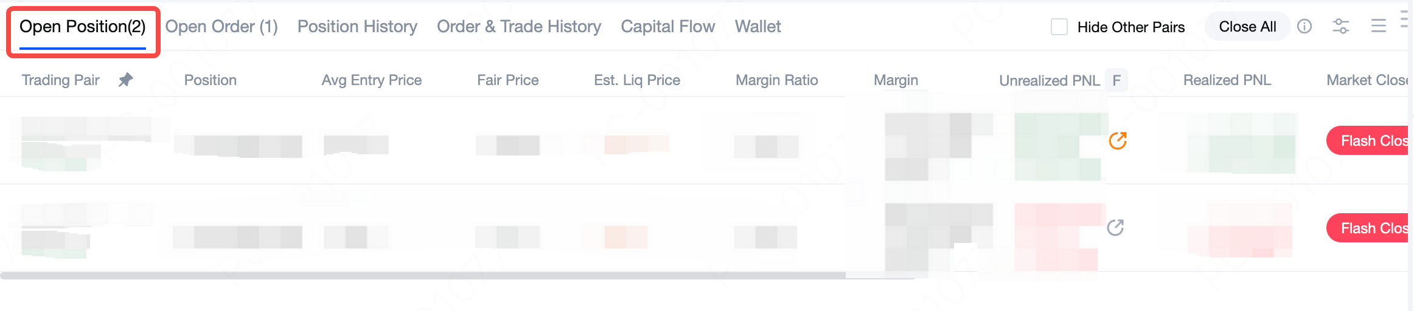Image resolution: width=1414 pixels, height=311 pixels.
Task: Click the pin icon beside Trading Pair
Action: [x=125, y=80]
